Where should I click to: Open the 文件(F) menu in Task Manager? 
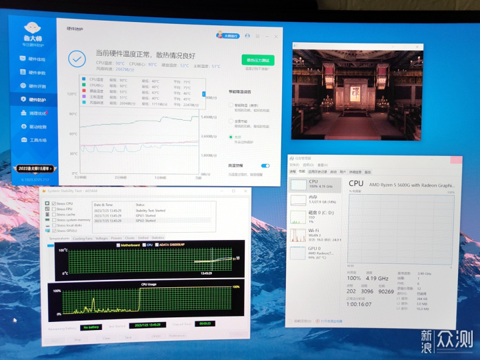pyautogui.click(x=294, y=165)
